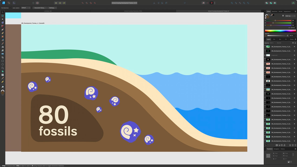Switch to Pixel persona icon
Screen dimensions: 297x167
[9, 3]
